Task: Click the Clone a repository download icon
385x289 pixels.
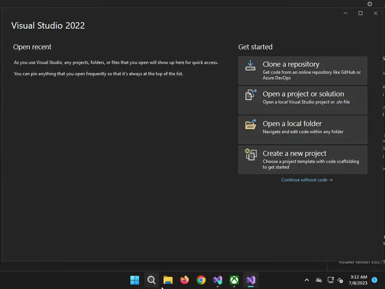Action: tap(250, 65)
